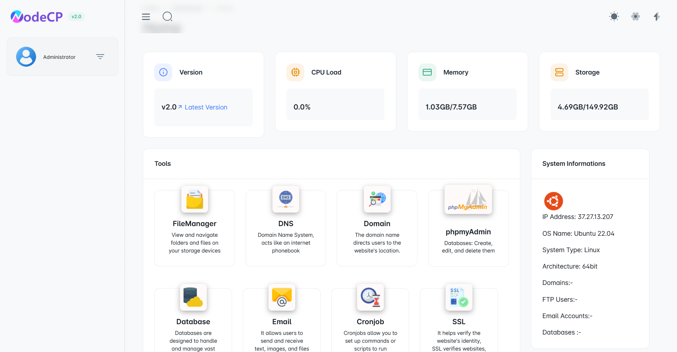Click the lightning bolt quick actions icon
Image resolution: width=677 pixels, height=352 pixels.
coord(657,16)
